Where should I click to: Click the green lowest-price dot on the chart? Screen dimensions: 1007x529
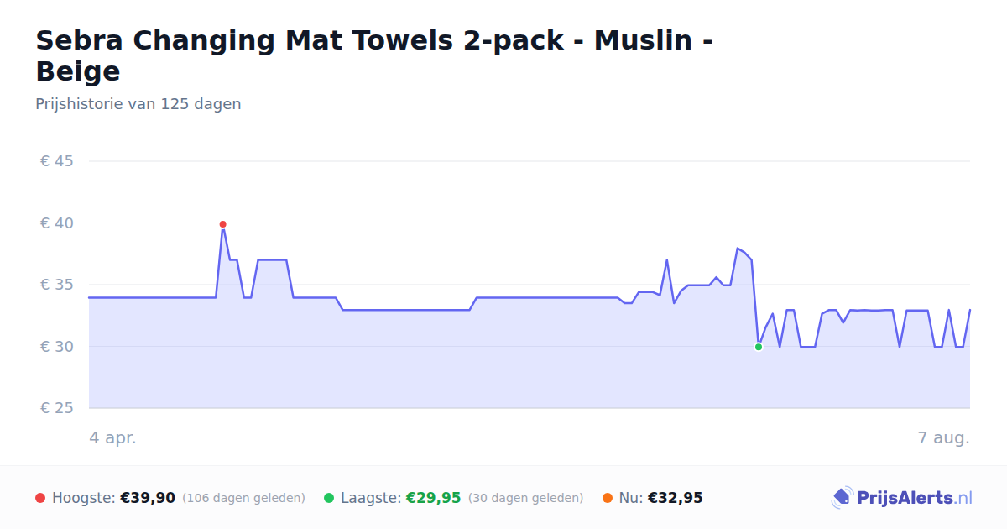tap(759, 347)
